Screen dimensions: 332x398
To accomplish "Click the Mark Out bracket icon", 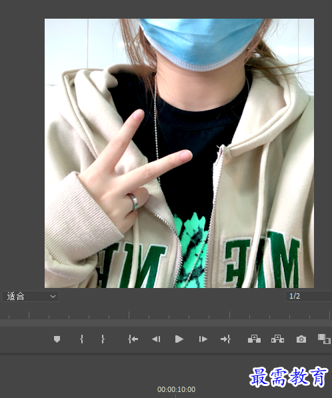I will (x=103, y=339).
